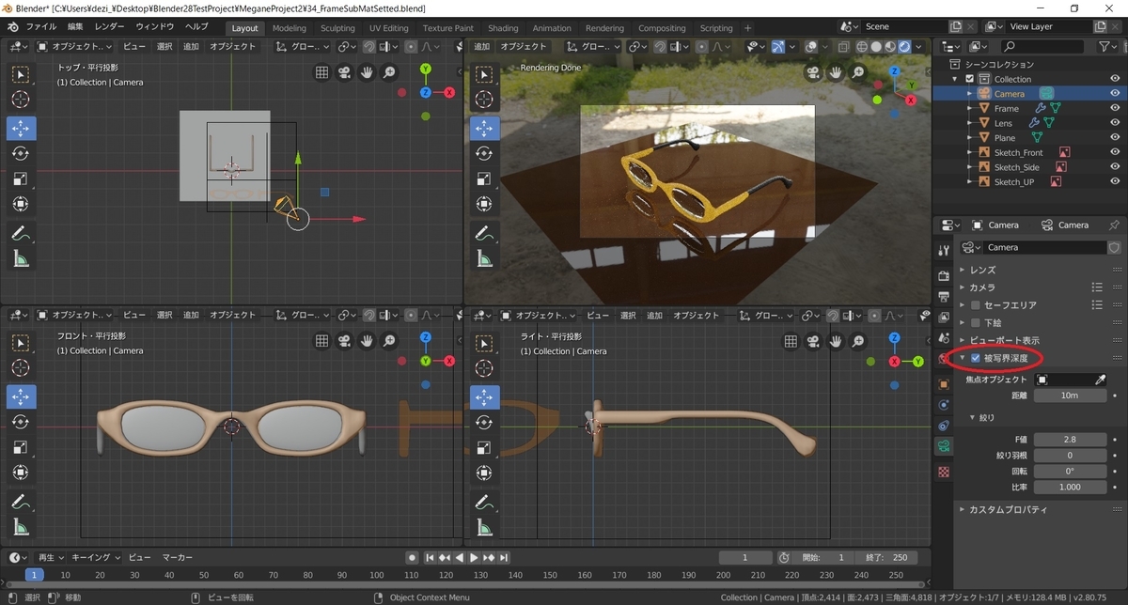1128x605 pixels.
Task: Hide the Camera object in the outliner
Action: tap(1115, 93)
